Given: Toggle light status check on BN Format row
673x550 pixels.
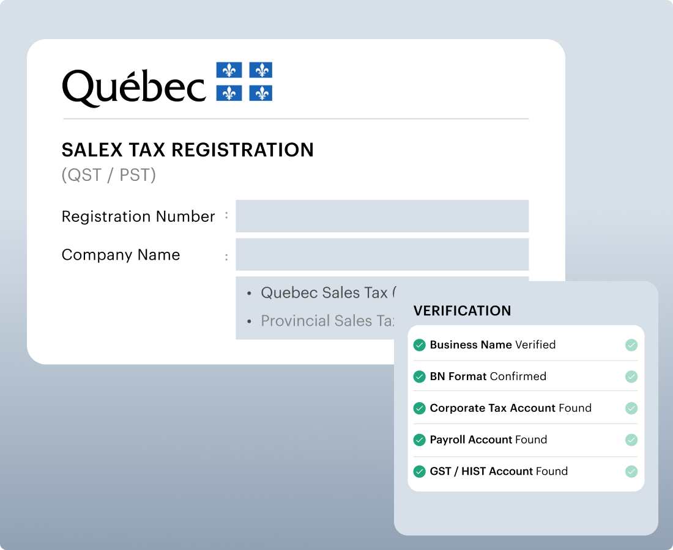Looking at the screenshot, I should [x=631, y=376].
